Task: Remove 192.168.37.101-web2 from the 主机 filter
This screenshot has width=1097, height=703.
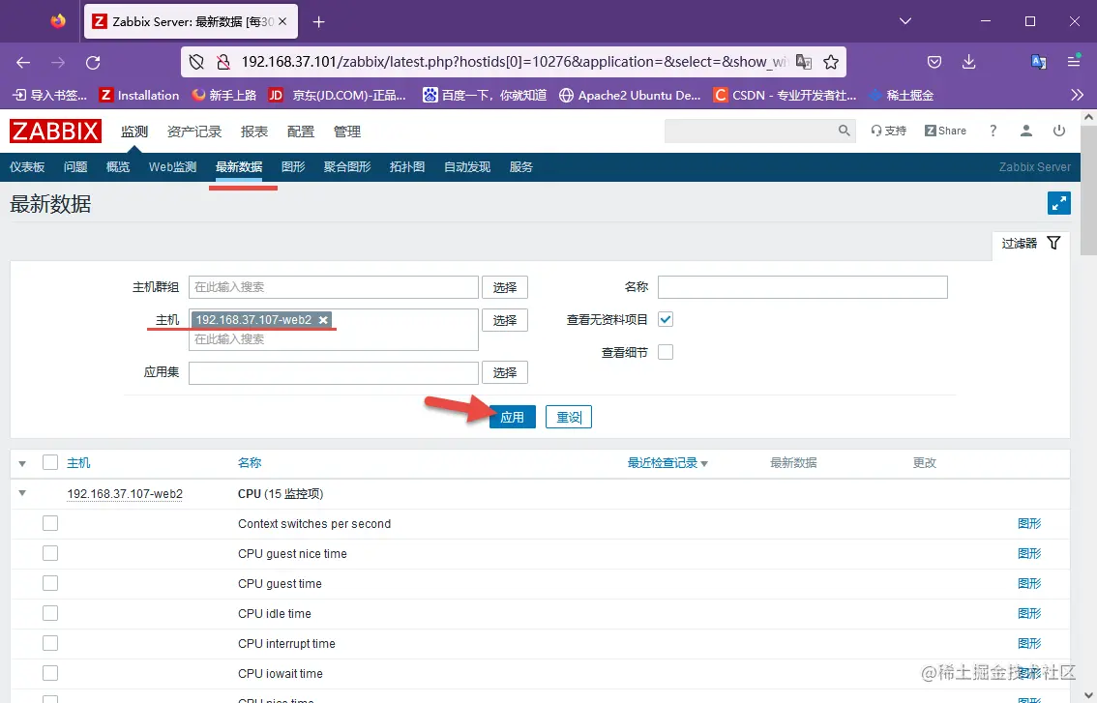Action: tap(323, 318)
